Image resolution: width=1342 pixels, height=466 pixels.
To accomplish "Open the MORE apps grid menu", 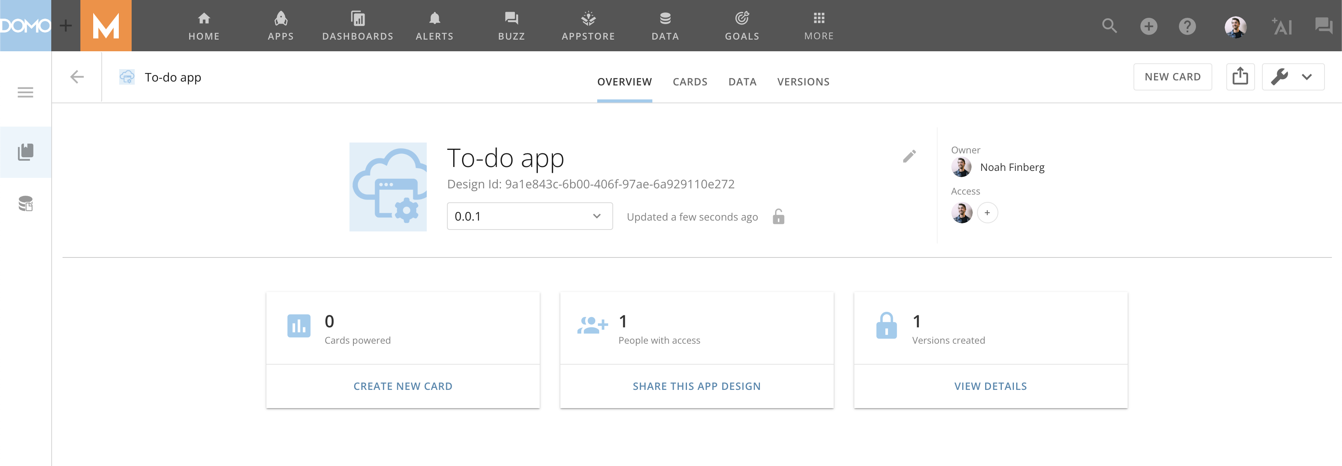I will coord(819,26).
